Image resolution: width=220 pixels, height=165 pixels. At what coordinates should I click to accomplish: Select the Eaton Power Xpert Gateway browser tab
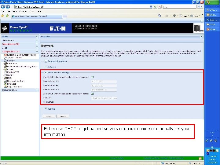point(36,16)
